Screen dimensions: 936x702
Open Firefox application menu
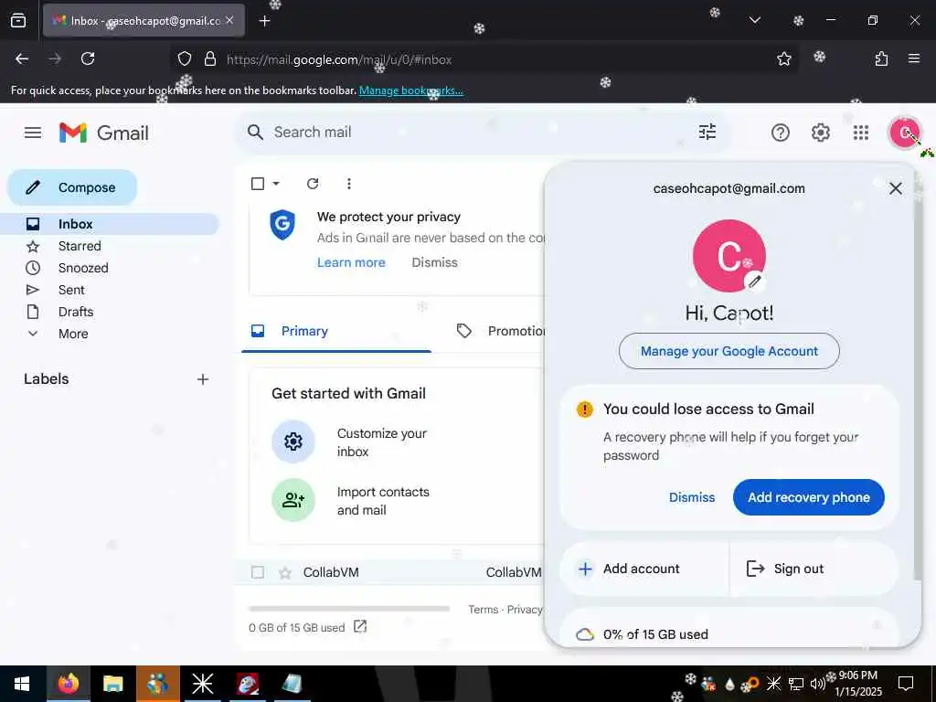click(914, 58)
